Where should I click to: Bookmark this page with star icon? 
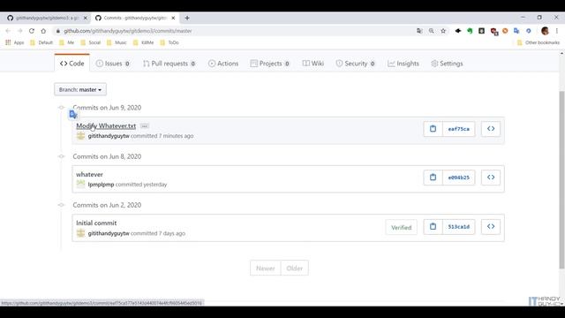[x=443, y=31]
